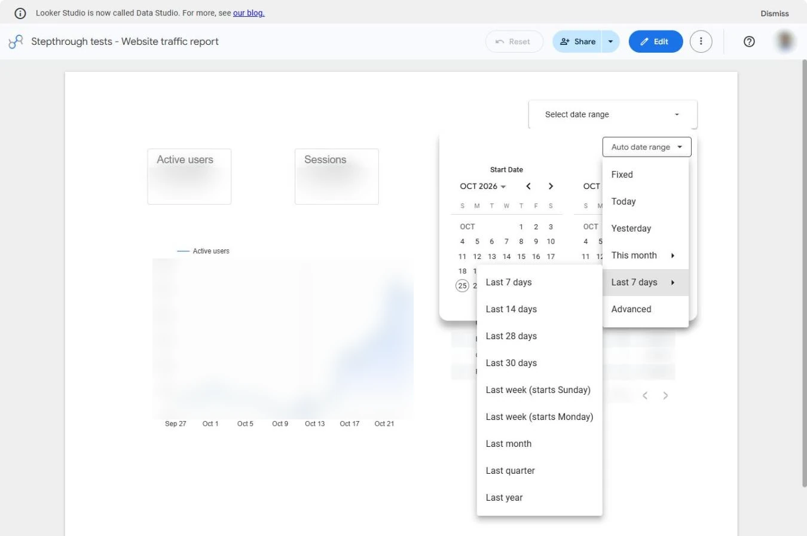
Task: Pick October 15 in Start Date calendar
Action: pos(521,257)
